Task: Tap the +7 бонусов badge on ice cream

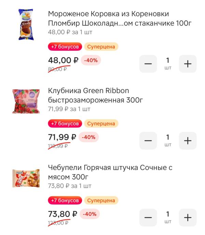Action: [65, 47]
